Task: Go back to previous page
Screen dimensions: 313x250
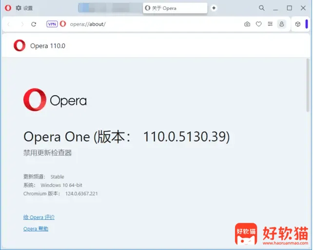Action: point(9,24)
